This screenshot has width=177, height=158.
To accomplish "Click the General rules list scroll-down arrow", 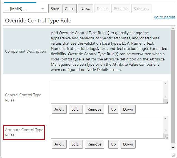I will pyautogui.click(x=166, y=96).
